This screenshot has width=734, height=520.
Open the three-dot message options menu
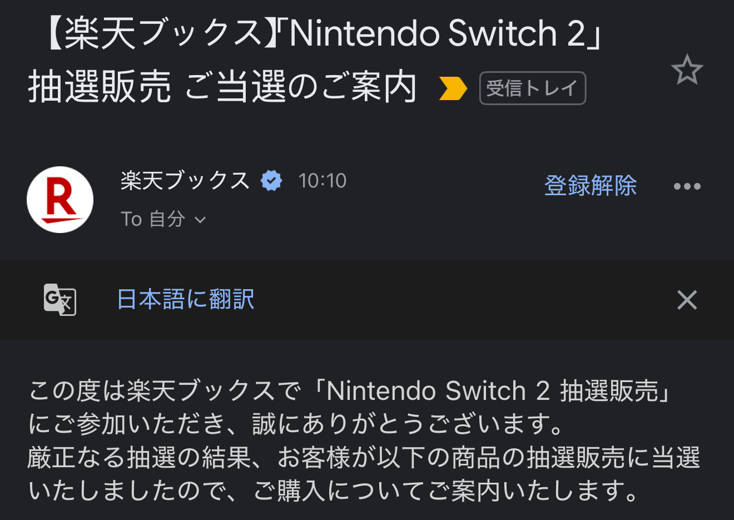[x=687, y=186]
